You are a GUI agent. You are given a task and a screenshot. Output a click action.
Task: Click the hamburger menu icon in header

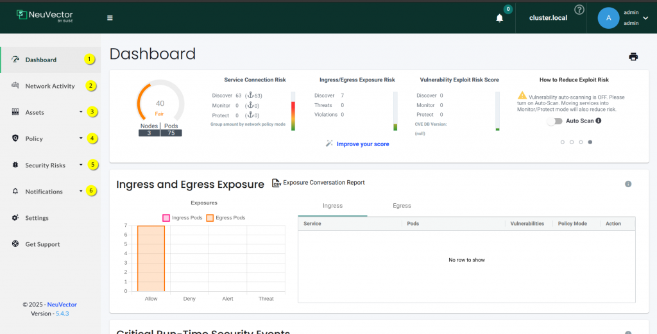click(x=110, y=18)
